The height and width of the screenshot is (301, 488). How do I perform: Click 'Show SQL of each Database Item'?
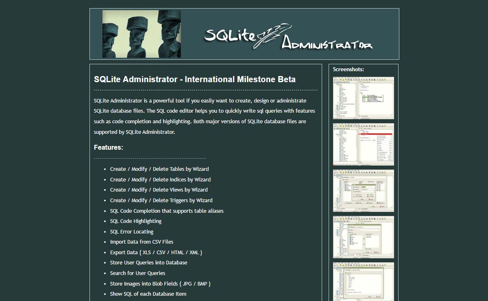tap(148, 294)
